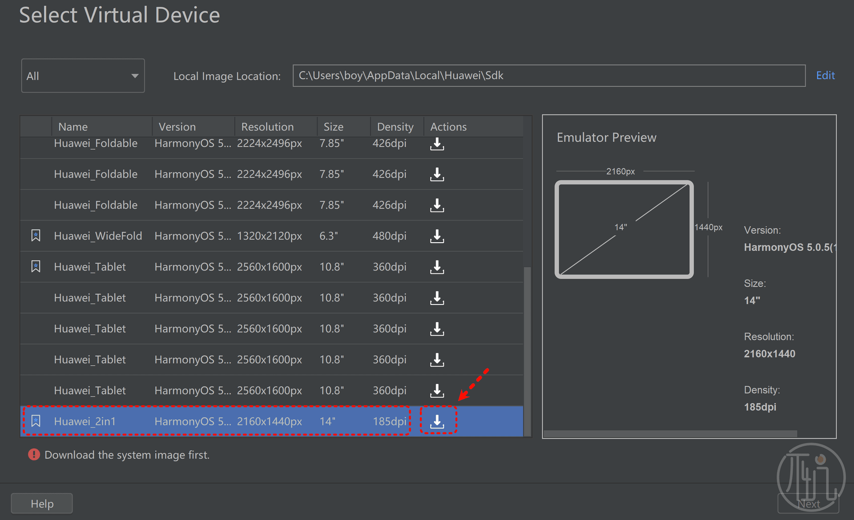This screenshot has width=854, height=520.
Task: Open the All device type dropdown
Action: (x=83, y=76)
